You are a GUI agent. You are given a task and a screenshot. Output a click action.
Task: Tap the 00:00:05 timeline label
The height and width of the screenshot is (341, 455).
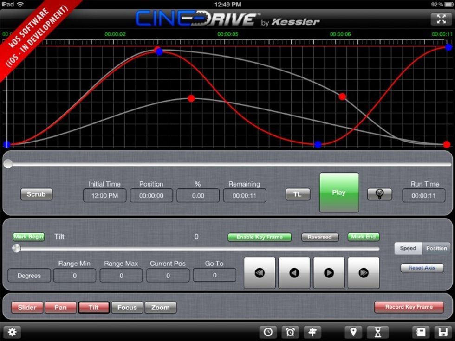[228, 34]
